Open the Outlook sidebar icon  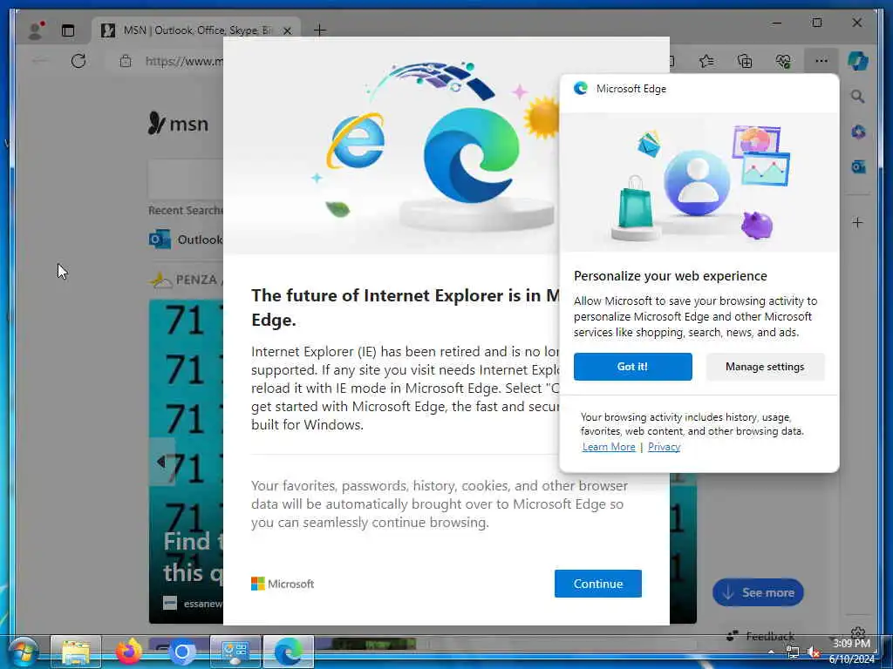point(858,166)
